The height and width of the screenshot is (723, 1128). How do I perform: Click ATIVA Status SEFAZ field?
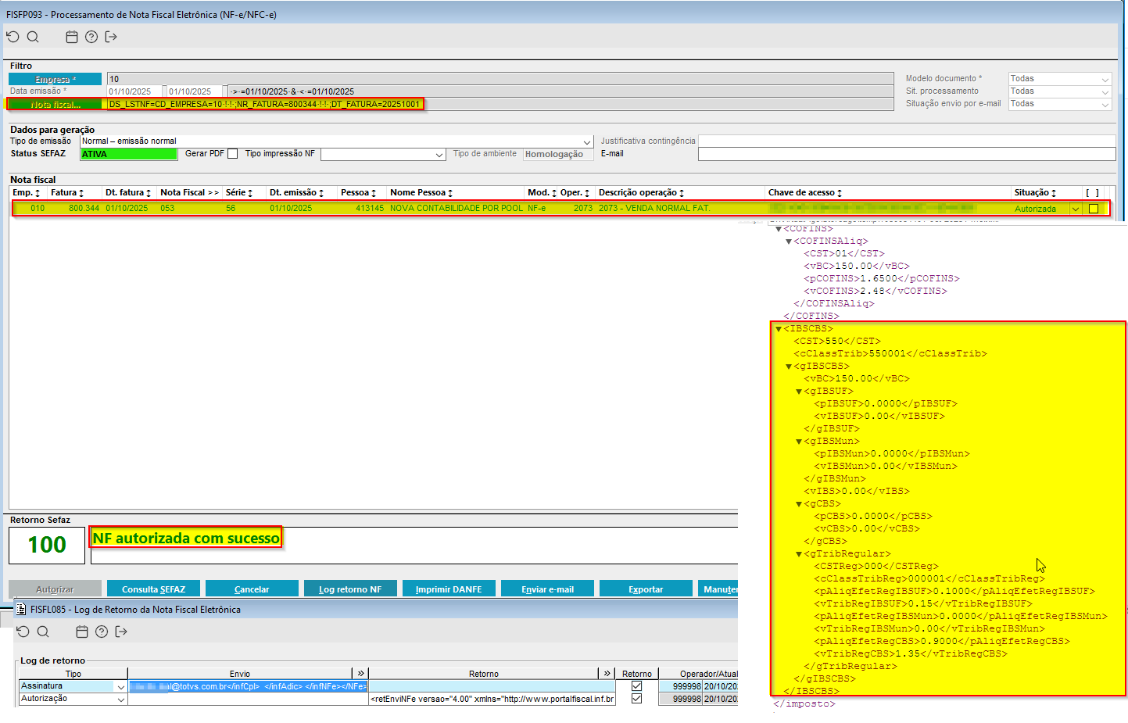129,154
